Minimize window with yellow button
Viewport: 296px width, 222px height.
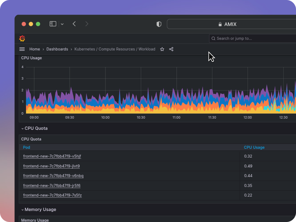31,24
